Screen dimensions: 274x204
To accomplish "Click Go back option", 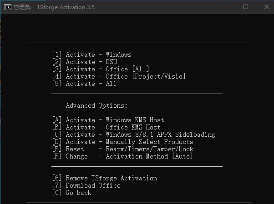I will (x=72, y=193).
